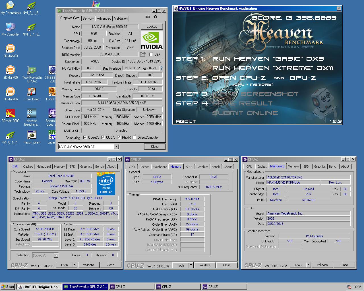Toggle UEFI checkbox in GPU-Z

(151, 55)
